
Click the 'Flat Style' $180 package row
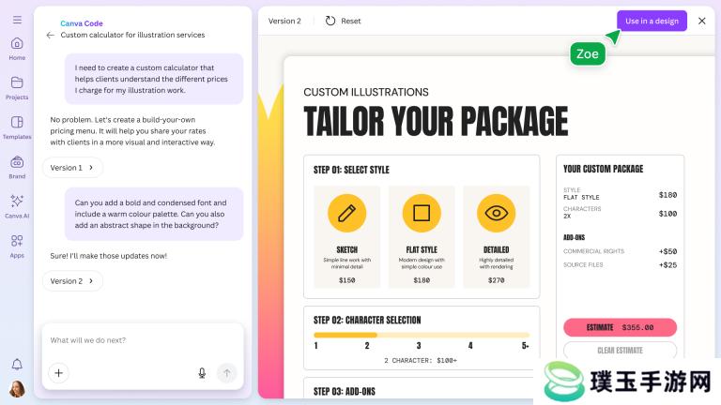tap(620, 194)
